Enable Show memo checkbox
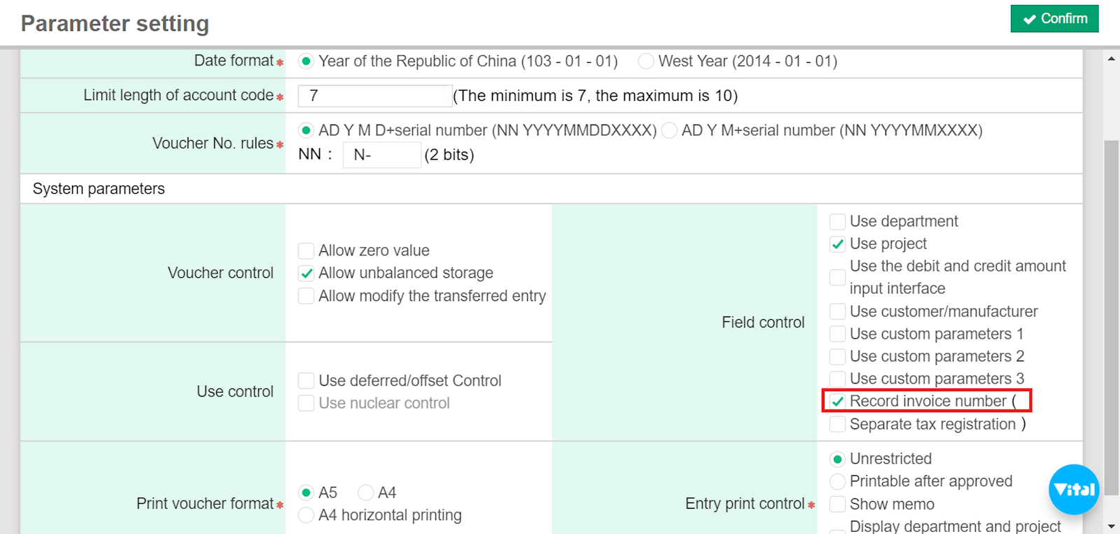 837,504
